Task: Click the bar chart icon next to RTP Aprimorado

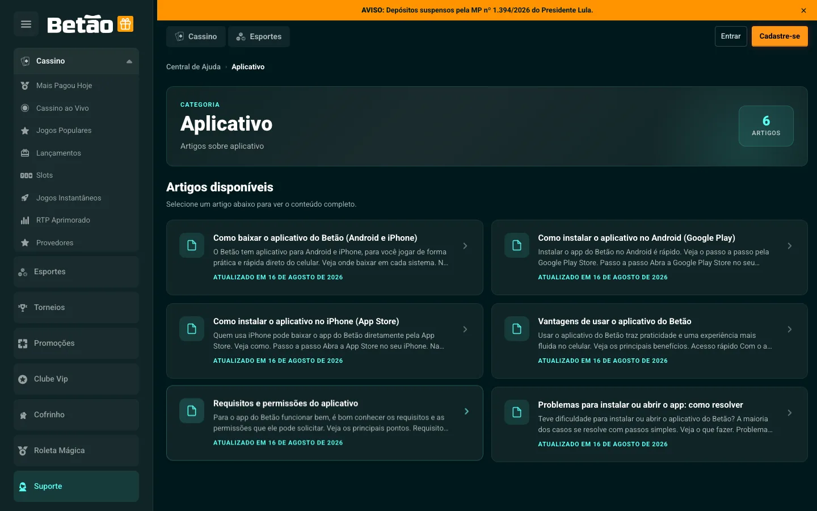Action: [x=25, y=220]
